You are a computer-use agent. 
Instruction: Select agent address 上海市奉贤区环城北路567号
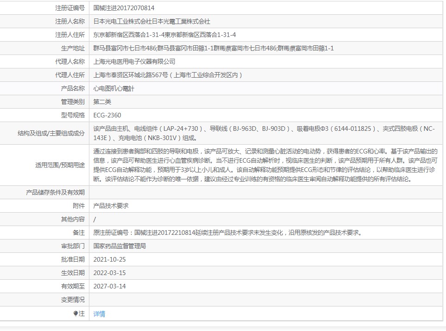tap(131, 75)
